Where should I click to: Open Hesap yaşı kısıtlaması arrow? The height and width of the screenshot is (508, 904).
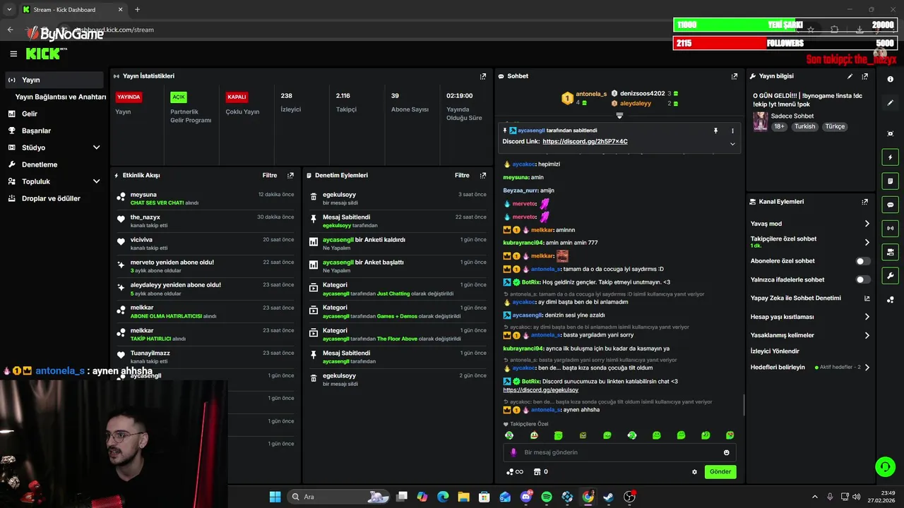pyautogui.click(x=867, y=317)
